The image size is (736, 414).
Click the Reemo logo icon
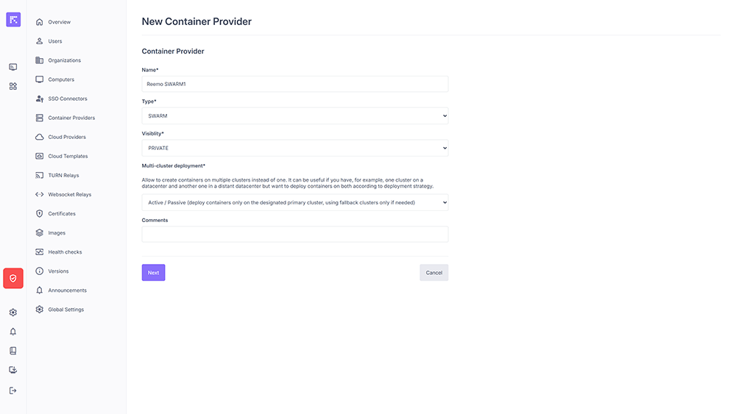13,20
